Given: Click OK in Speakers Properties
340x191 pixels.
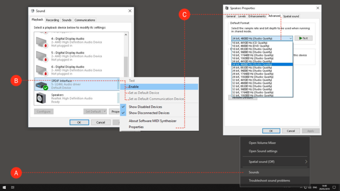Looking at the screenshot, I should pos(271,131).
